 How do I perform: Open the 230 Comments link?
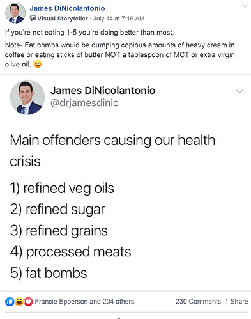(198, 302)
